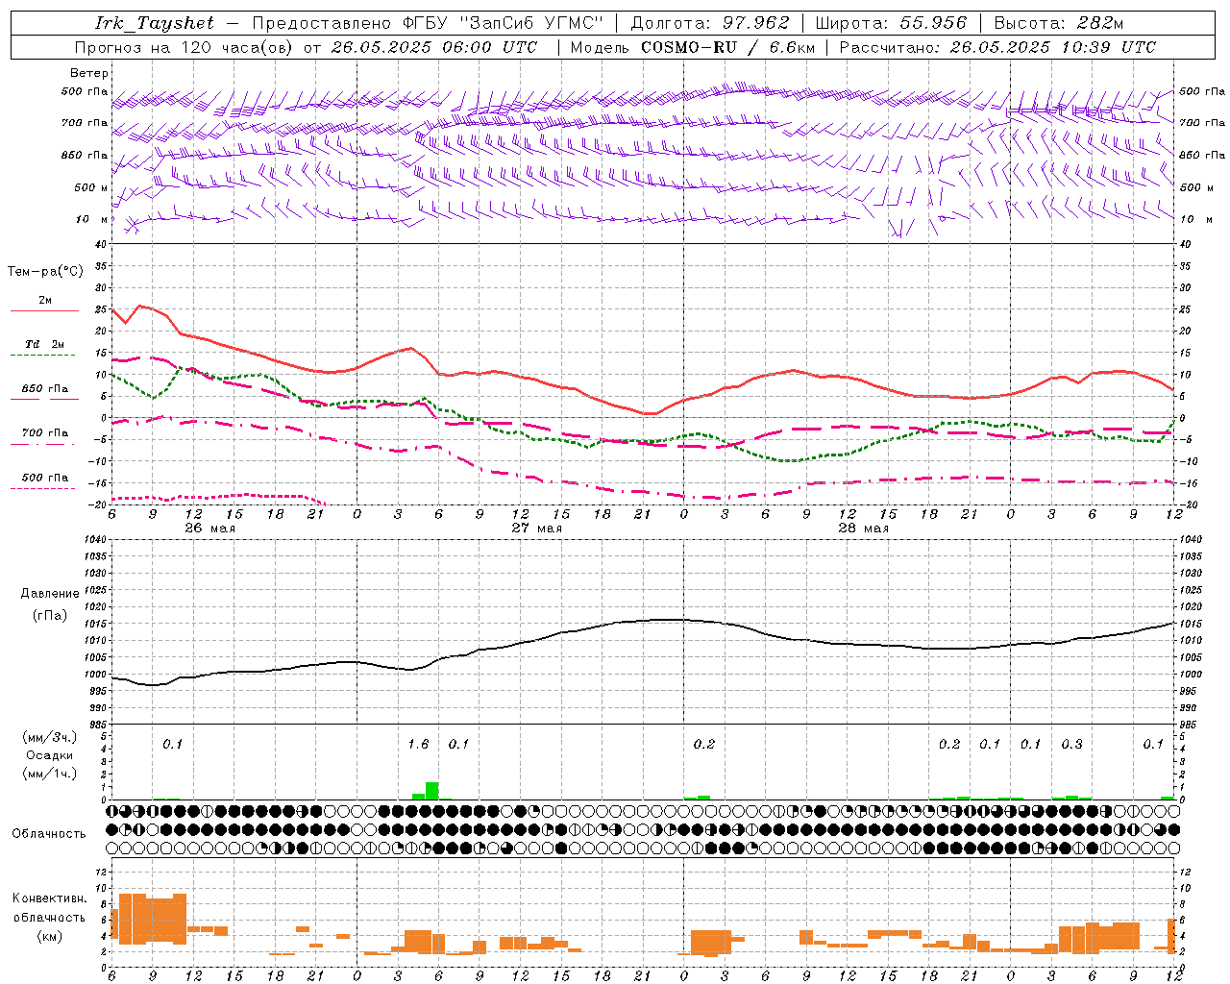This screenshot has width=1230, height=984.
Task: Click the latitude value Широта: 55.956
Action: (x=891, y=23)
